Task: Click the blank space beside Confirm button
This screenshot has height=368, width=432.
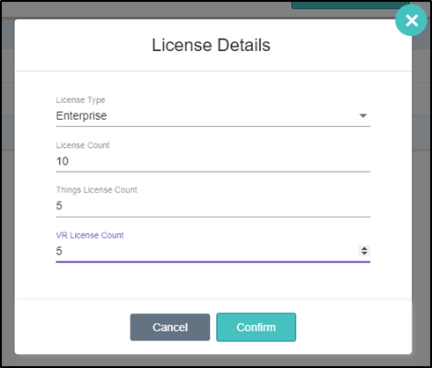Action: (353, 328)
